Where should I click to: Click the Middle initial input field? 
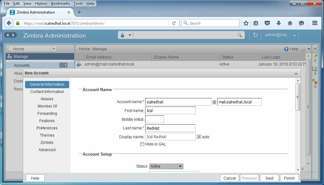[x=155, y=119]
